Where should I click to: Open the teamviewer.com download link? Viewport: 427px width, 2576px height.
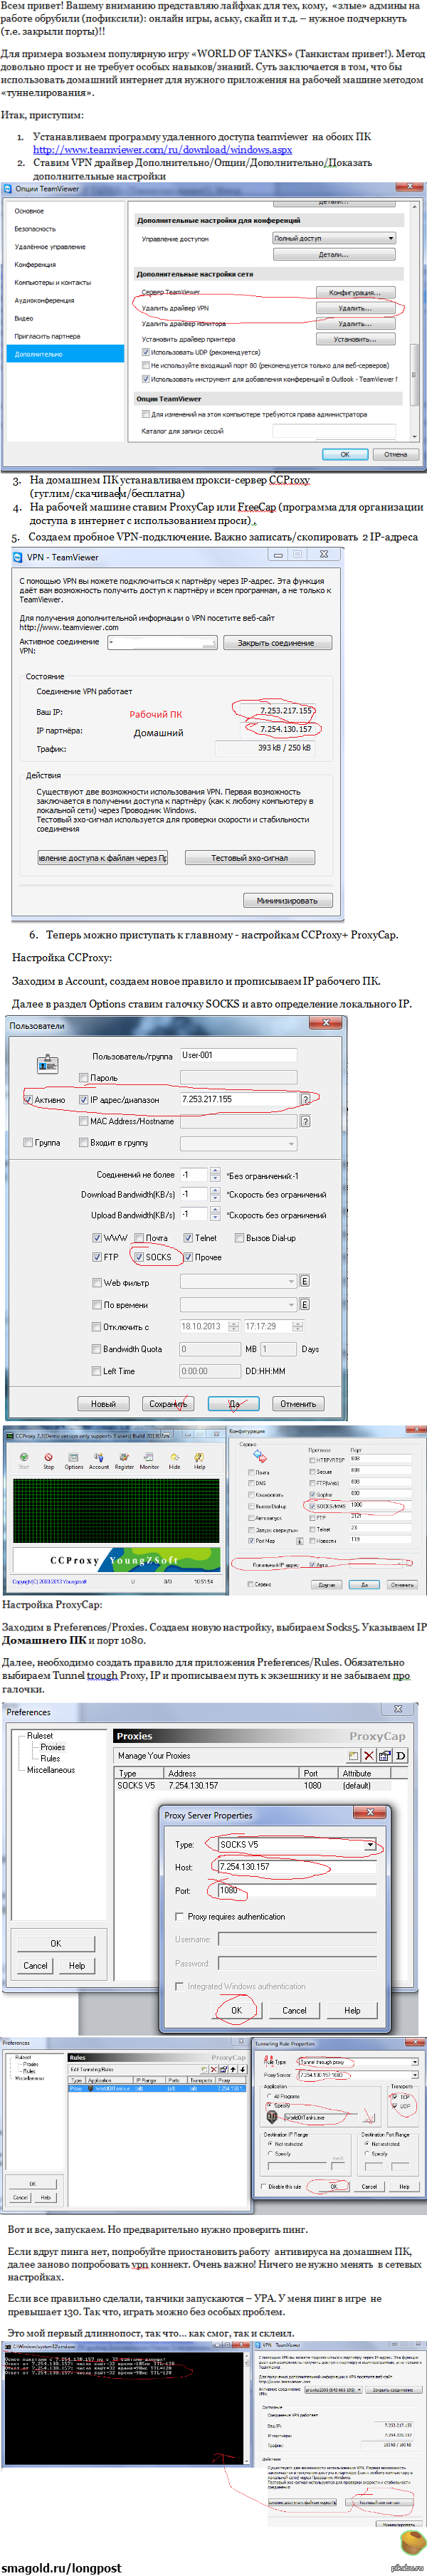coord(162,149)
